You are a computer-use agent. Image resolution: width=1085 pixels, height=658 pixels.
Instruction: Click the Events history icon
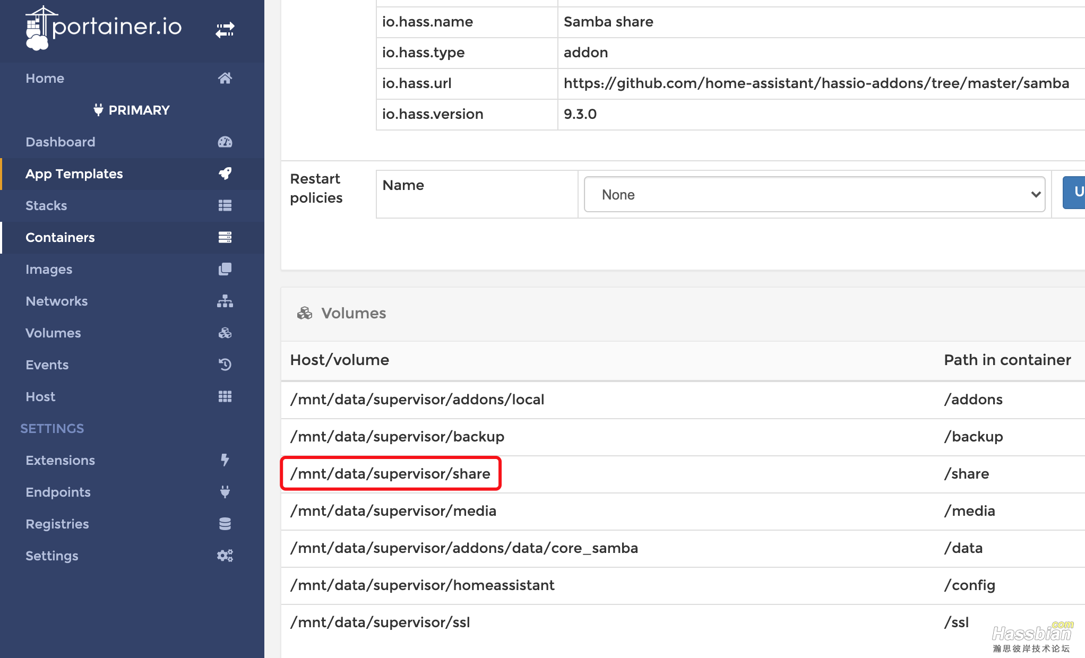(225, 365)
